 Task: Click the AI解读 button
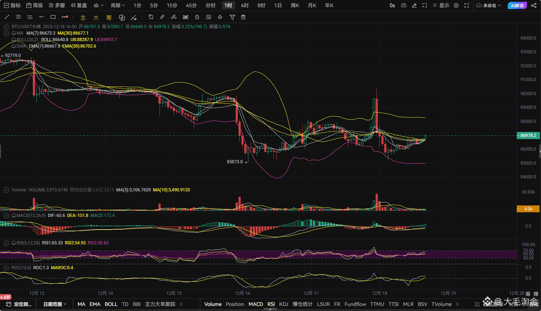[517, 5]
